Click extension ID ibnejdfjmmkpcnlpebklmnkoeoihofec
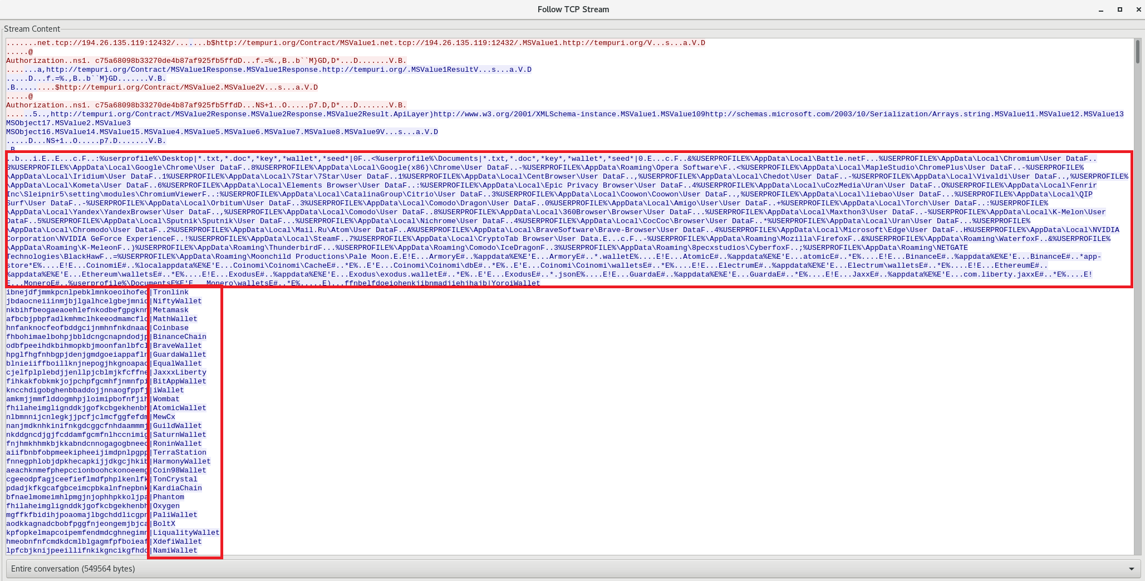 [x=77, y=292]
